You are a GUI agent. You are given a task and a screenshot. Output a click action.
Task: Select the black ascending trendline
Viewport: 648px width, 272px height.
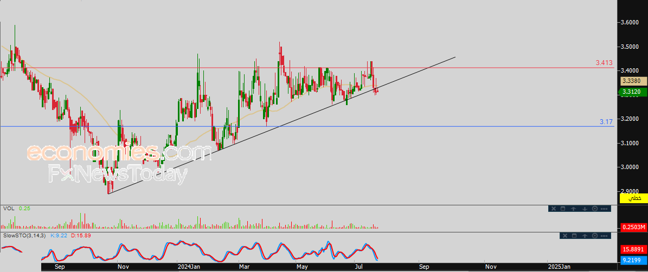[281, 125]
